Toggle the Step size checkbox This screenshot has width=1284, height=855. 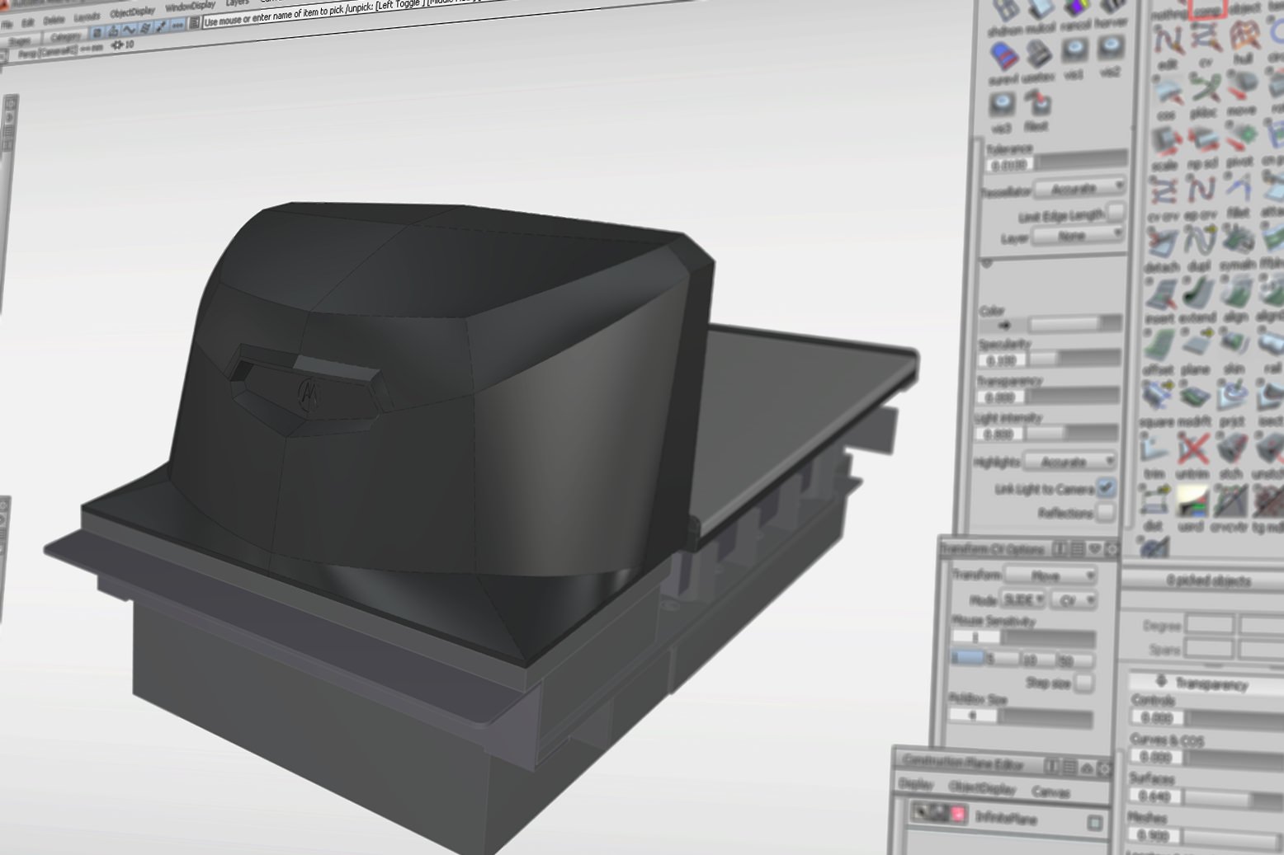point(1083,682)
